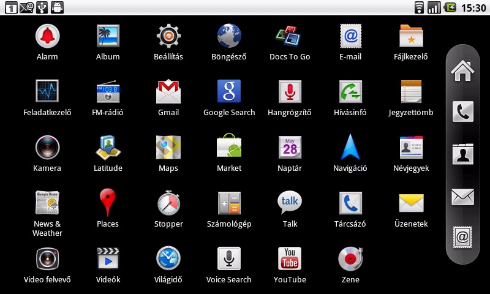
Task: Open the Naptár calendar app
Action: click(290, 148)
